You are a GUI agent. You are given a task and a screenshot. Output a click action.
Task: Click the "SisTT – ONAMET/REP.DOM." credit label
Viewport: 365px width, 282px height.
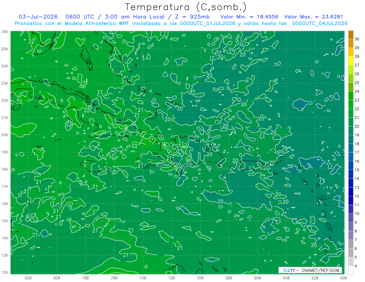point(310,270)
